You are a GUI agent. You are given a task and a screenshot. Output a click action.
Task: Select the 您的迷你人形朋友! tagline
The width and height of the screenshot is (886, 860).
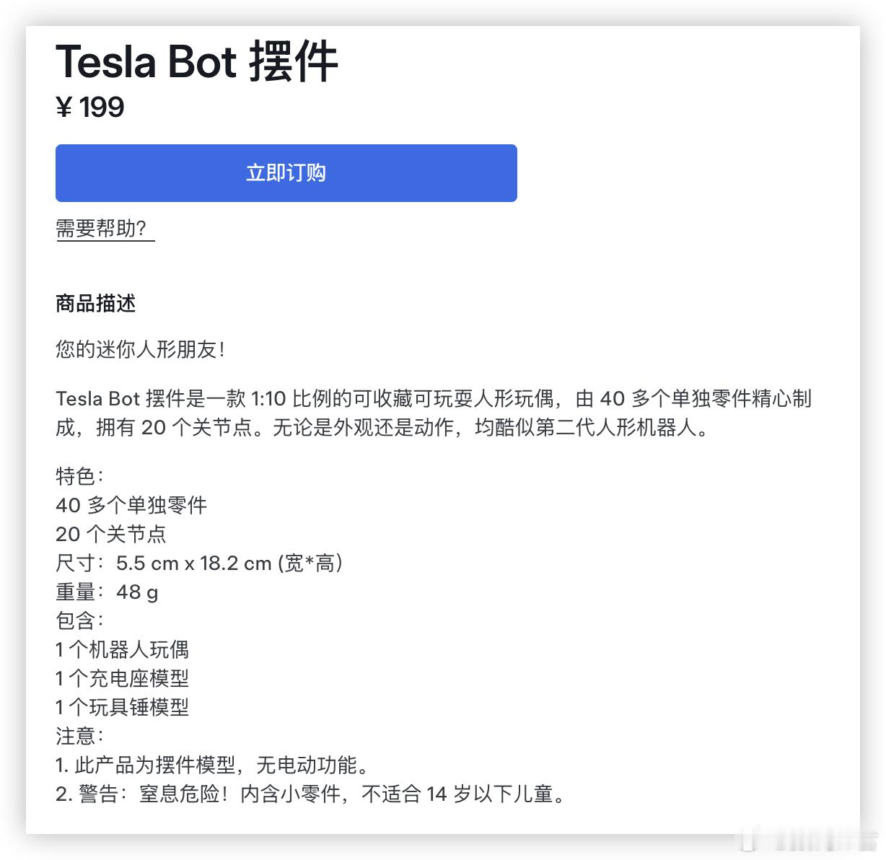click(141, 349)
